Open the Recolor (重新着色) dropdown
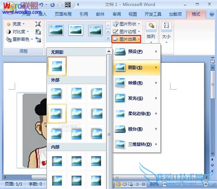Screen dimensions: 217x189 pos(20,39)
